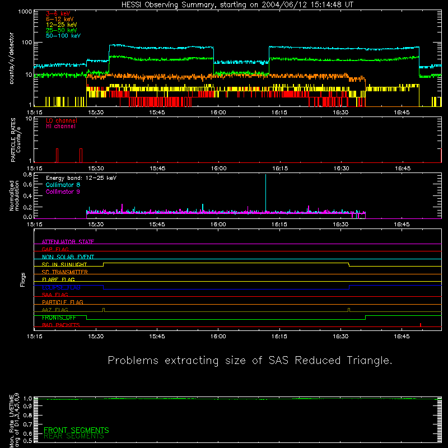Click the GAP_FLAG label
This screenshot has height=448, width=448.
click(55, 249)
